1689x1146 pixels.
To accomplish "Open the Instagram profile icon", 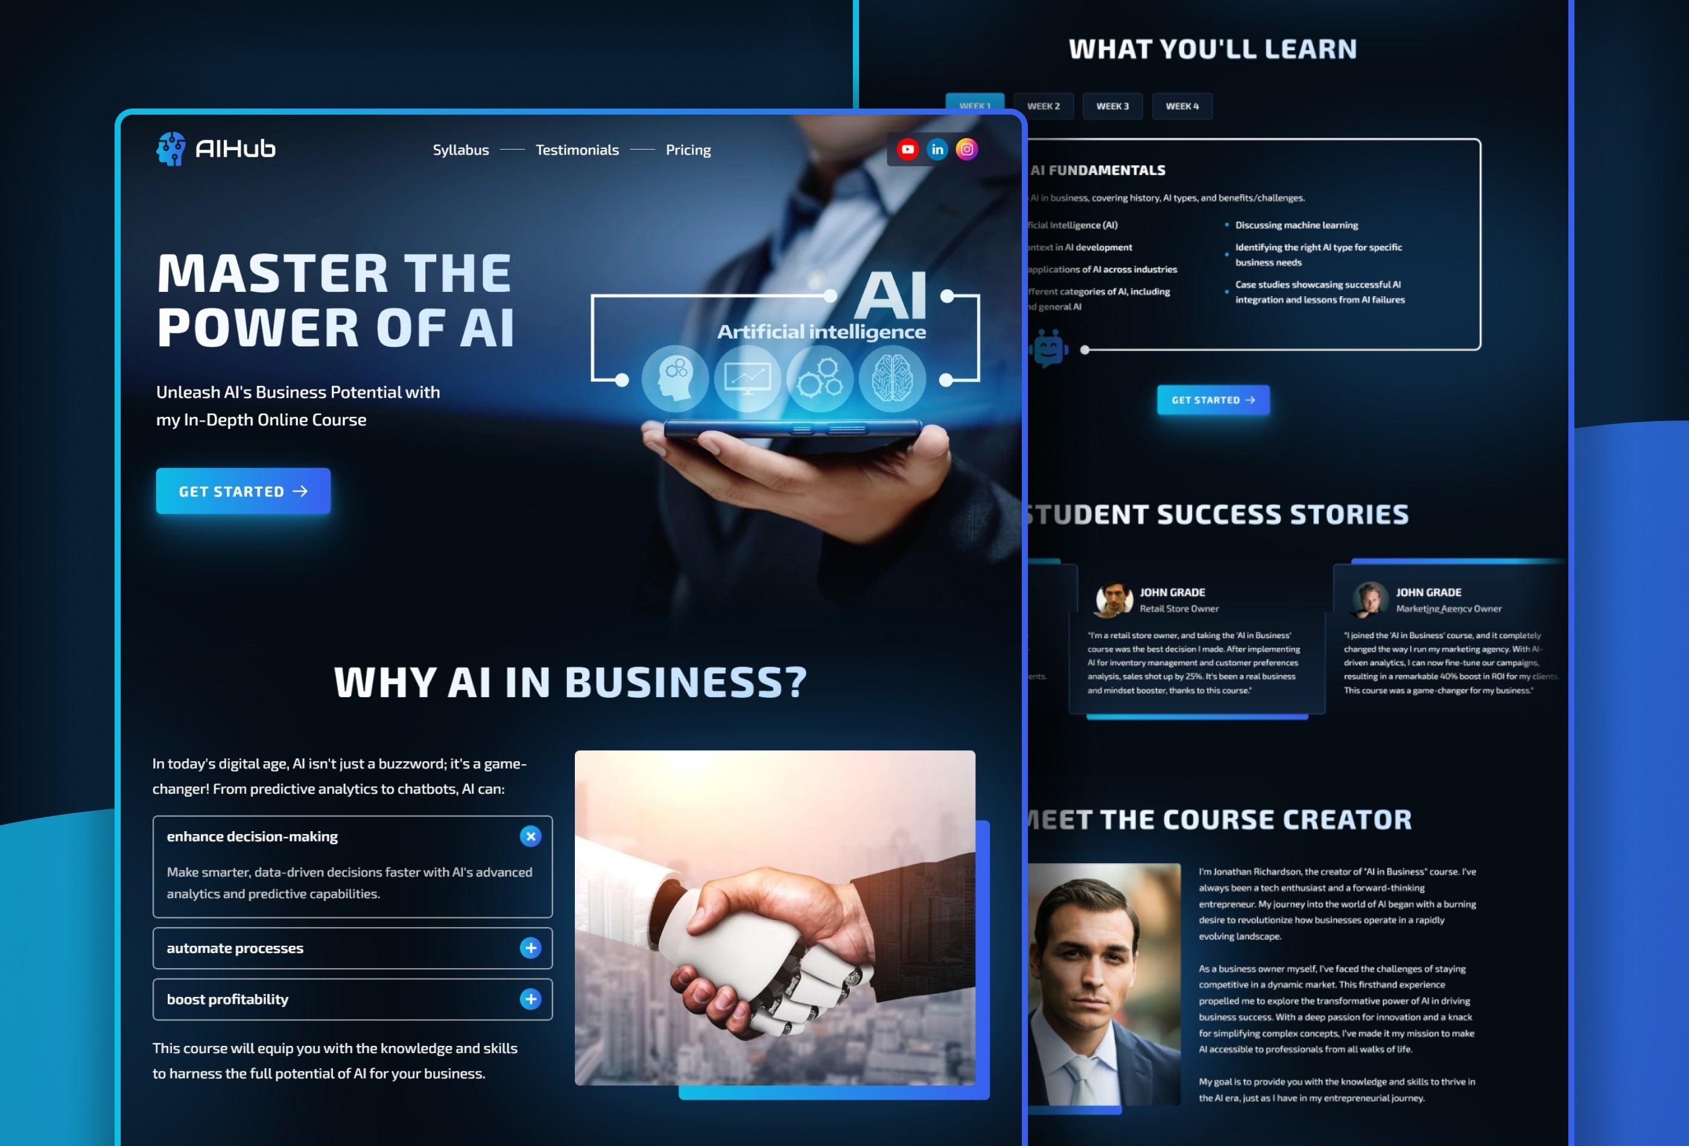I will point(966,148).
